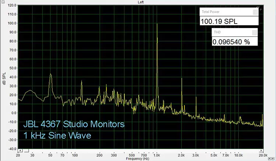This screenshot has height=161, width=276.
Task: Click the 2.0k frequency tick label
Action: [181, 155]
